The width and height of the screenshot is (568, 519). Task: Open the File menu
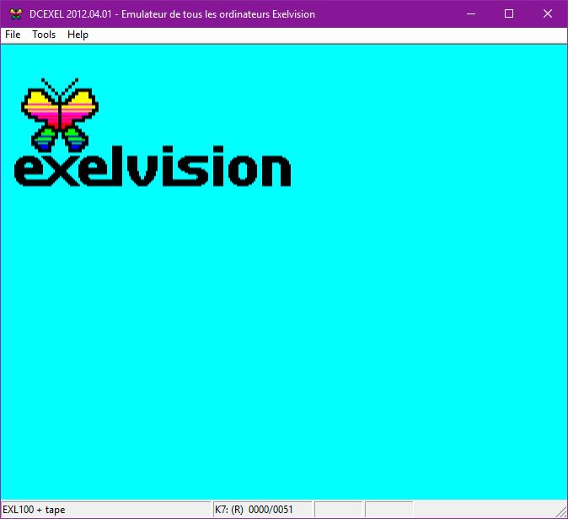(13, 35)
